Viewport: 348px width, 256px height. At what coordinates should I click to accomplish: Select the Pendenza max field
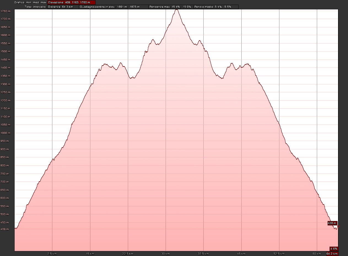point(170,7)
